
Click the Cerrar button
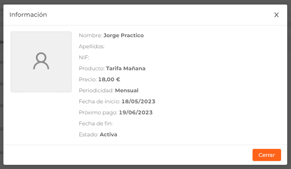[x=267, y=155]
